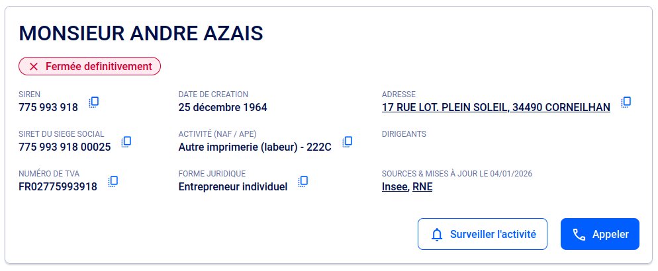
Task: Click the Entrepreneur individuel text
Action: (x=233, y=187)
